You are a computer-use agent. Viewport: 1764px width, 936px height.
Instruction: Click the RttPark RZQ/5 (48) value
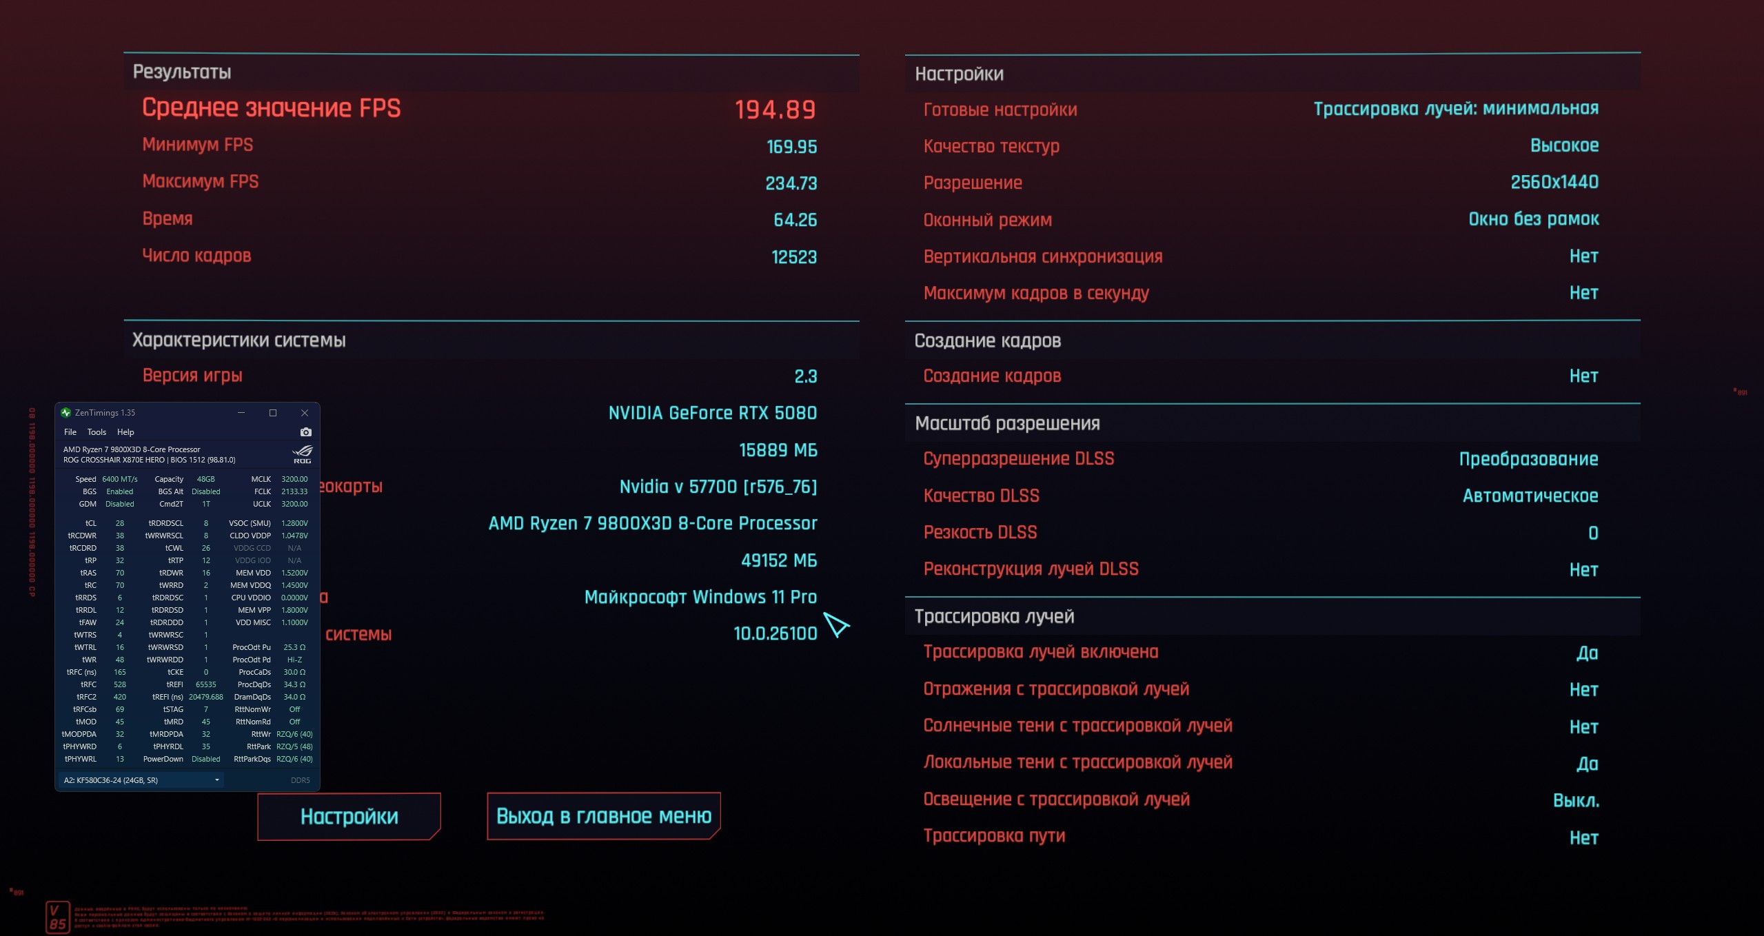pos(294,746)
